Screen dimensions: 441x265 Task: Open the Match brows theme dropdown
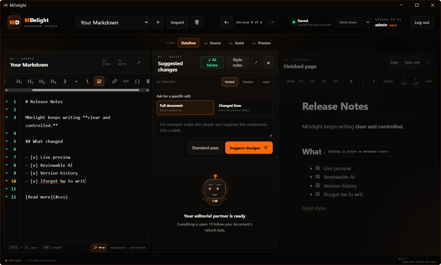(353, 22)
